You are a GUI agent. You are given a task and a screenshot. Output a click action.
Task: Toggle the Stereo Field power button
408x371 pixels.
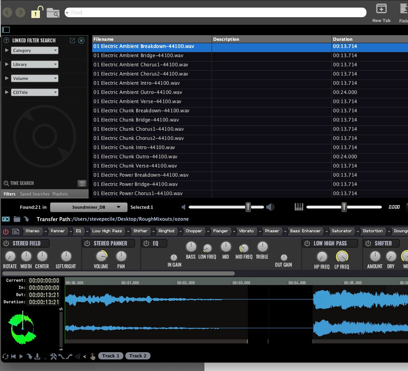[x=6, y=243]
